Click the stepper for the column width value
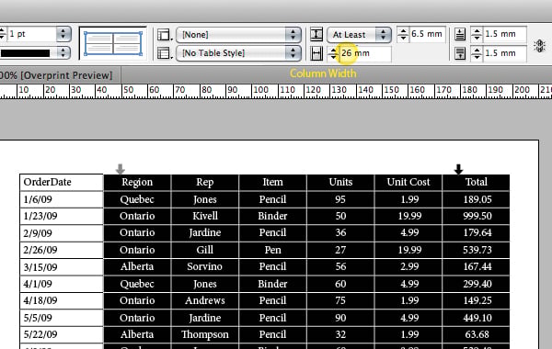The width and height of the screenshot is (552, 349). (x=333, y=53)
